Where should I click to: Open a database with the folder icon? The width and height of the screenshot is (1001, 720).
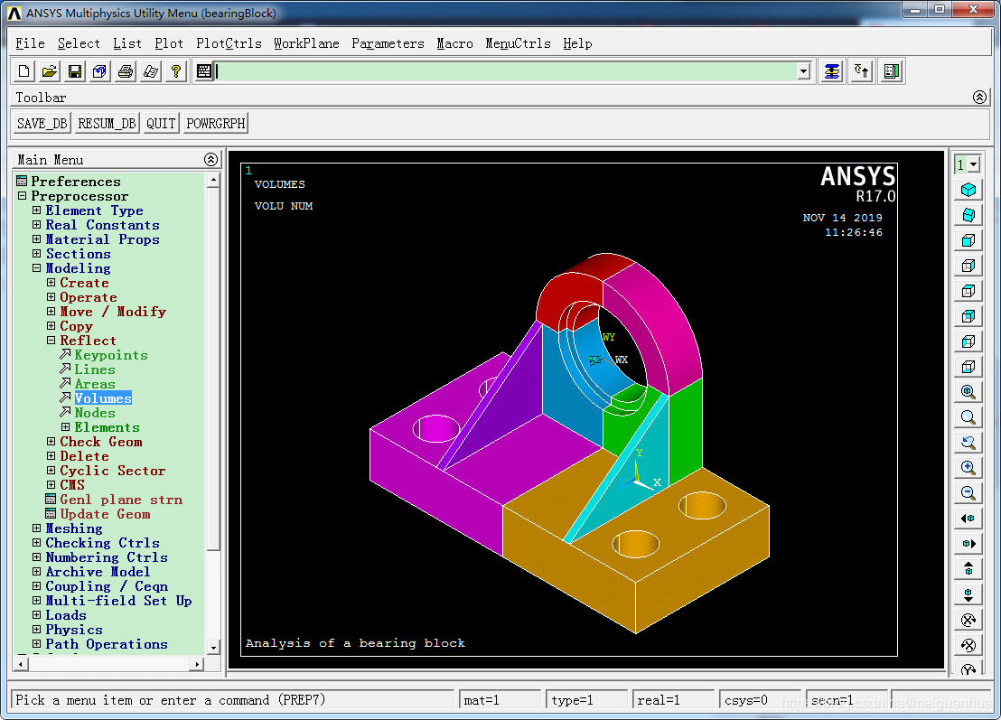point(49,71)
